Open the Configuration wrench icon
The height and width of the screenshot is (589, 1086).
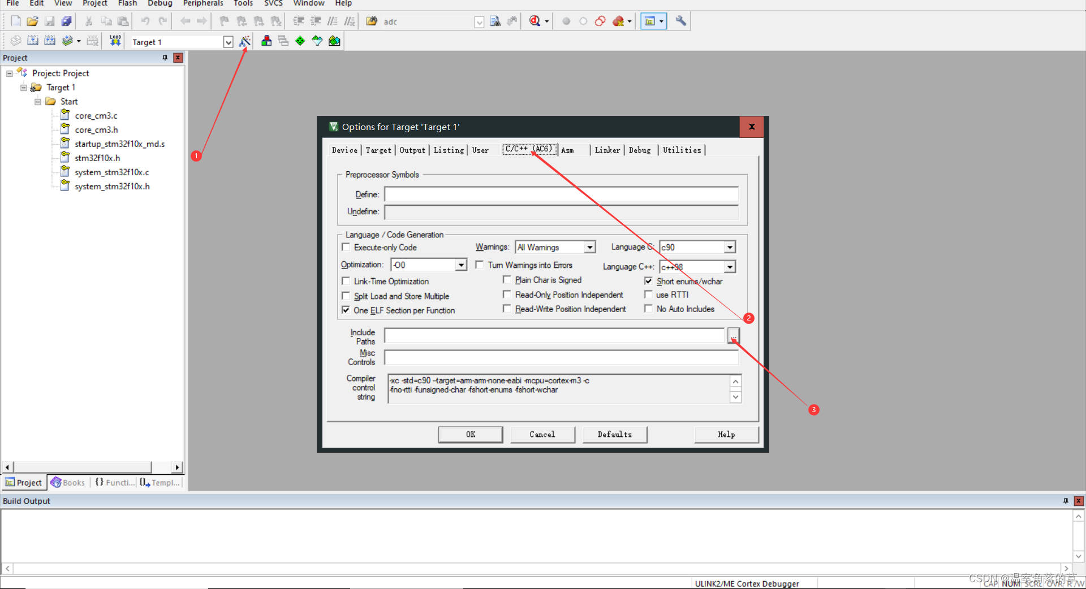tap(681, 21)
